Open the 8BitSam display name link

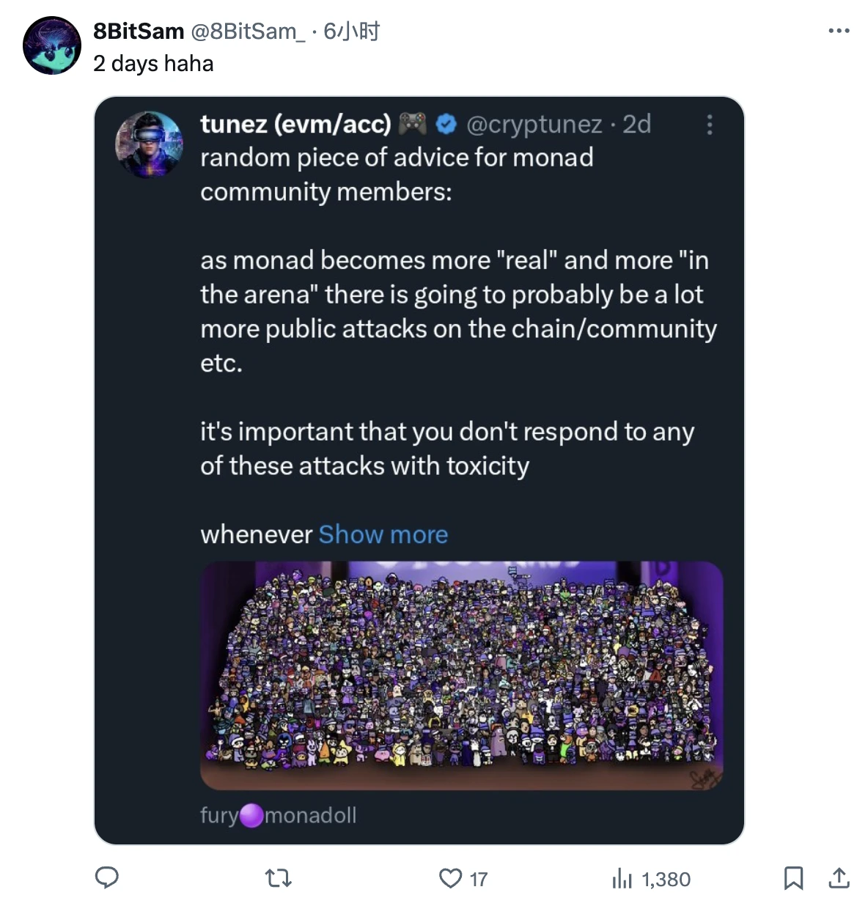click(x=139, y=31)
